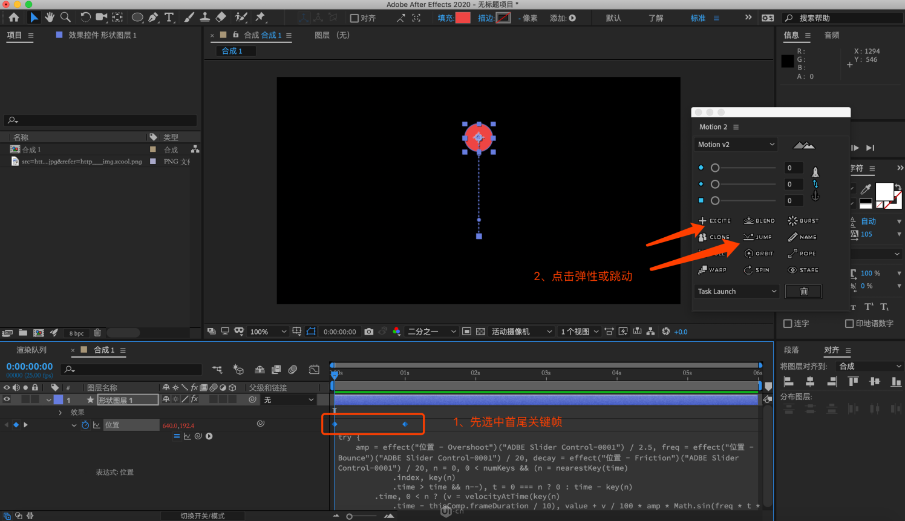Open the 100% magnification dropdown
The image size is (905, 521).
coord(268,332)
